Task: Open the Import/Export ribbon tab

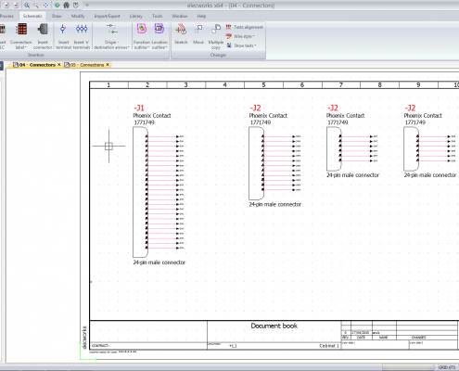Action: tap(107, 16)
